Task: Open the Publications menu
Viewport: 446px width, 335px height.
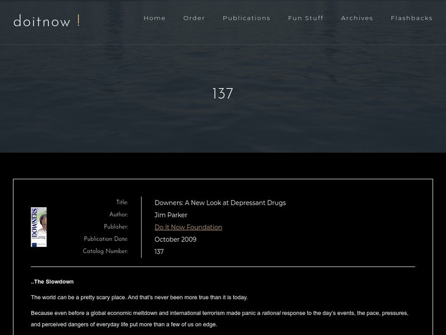Action: pos(246,18)
